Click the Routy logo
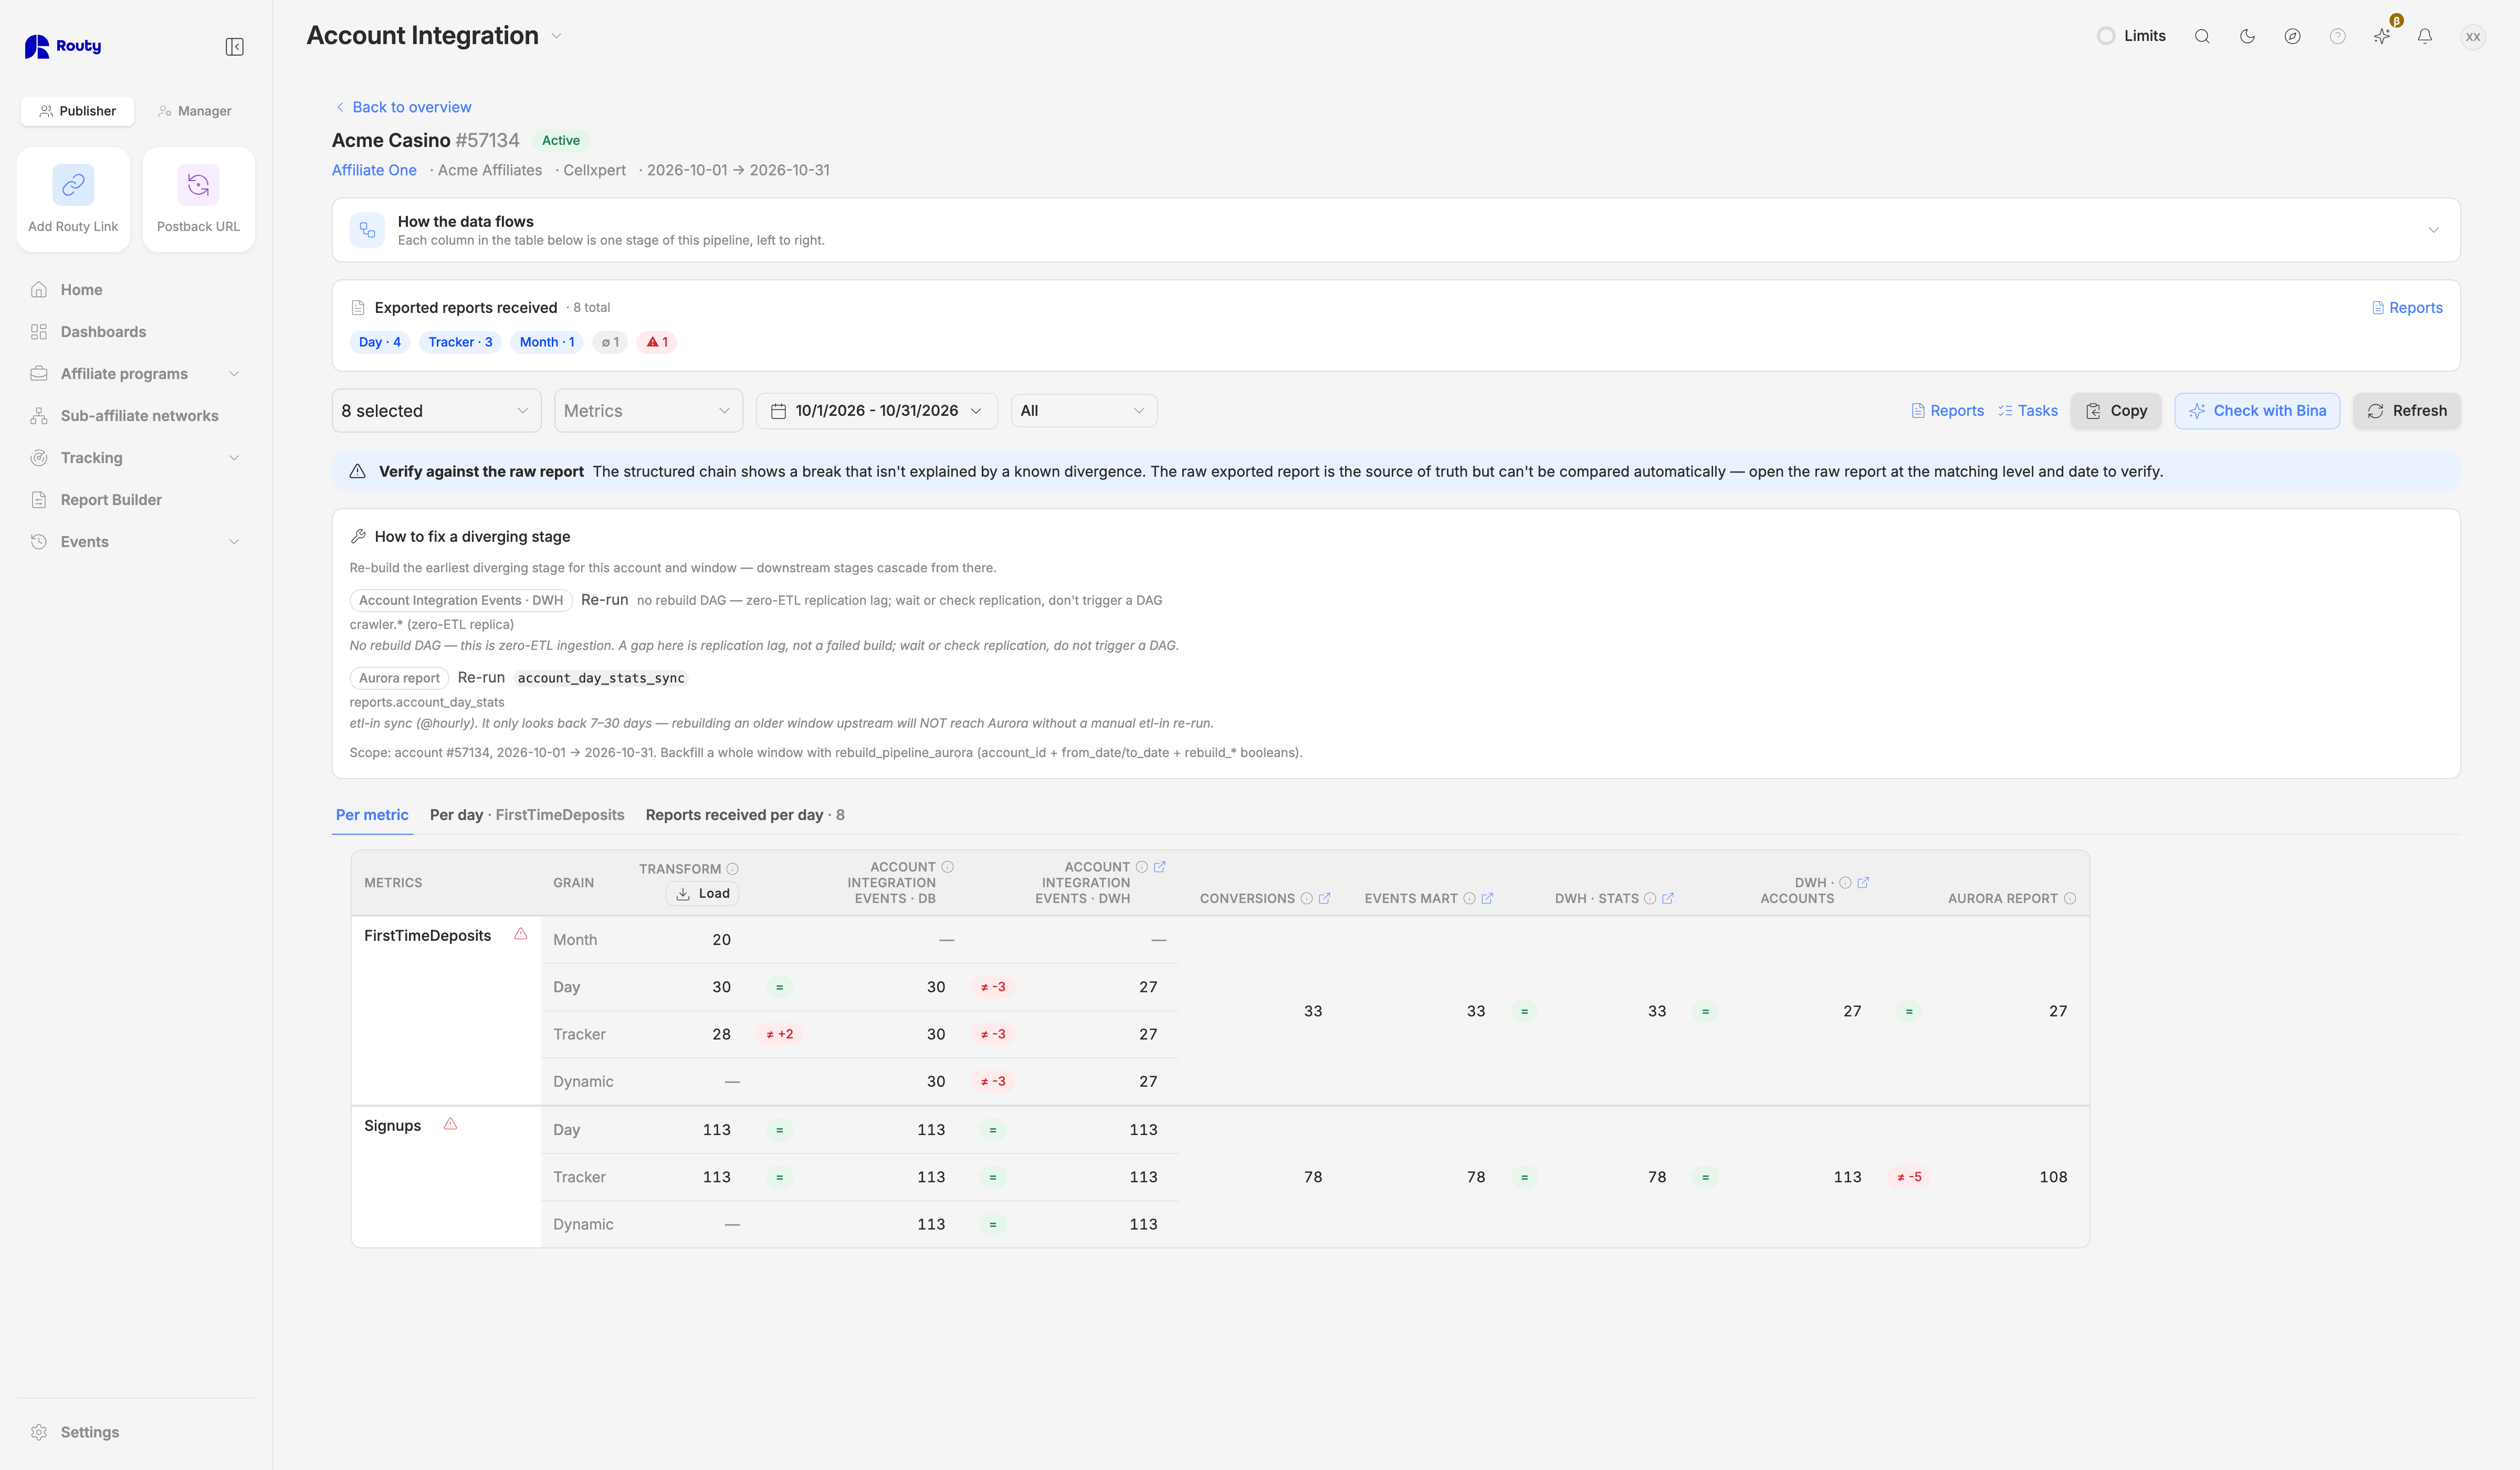 click(62, 46)
